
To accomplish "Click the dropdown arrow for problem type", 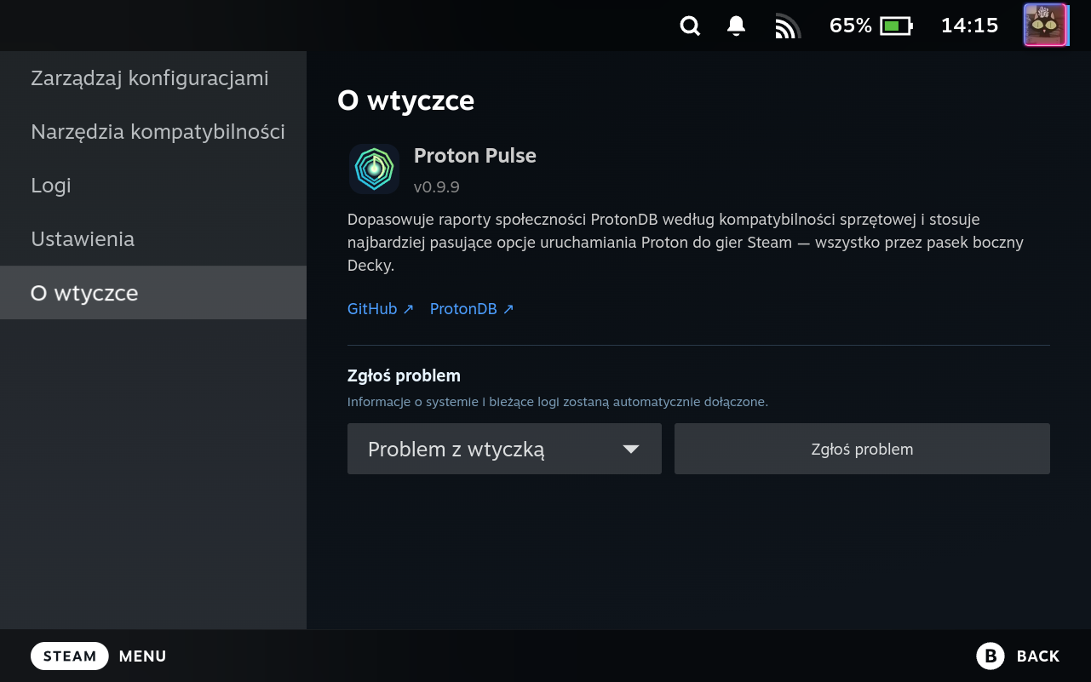I will pyautogui.click(x=630, y=450).
